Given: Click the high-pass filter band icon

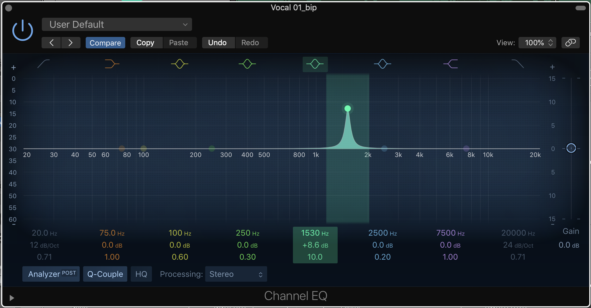Looking at the screenshot, I should (x=44, y=64).
